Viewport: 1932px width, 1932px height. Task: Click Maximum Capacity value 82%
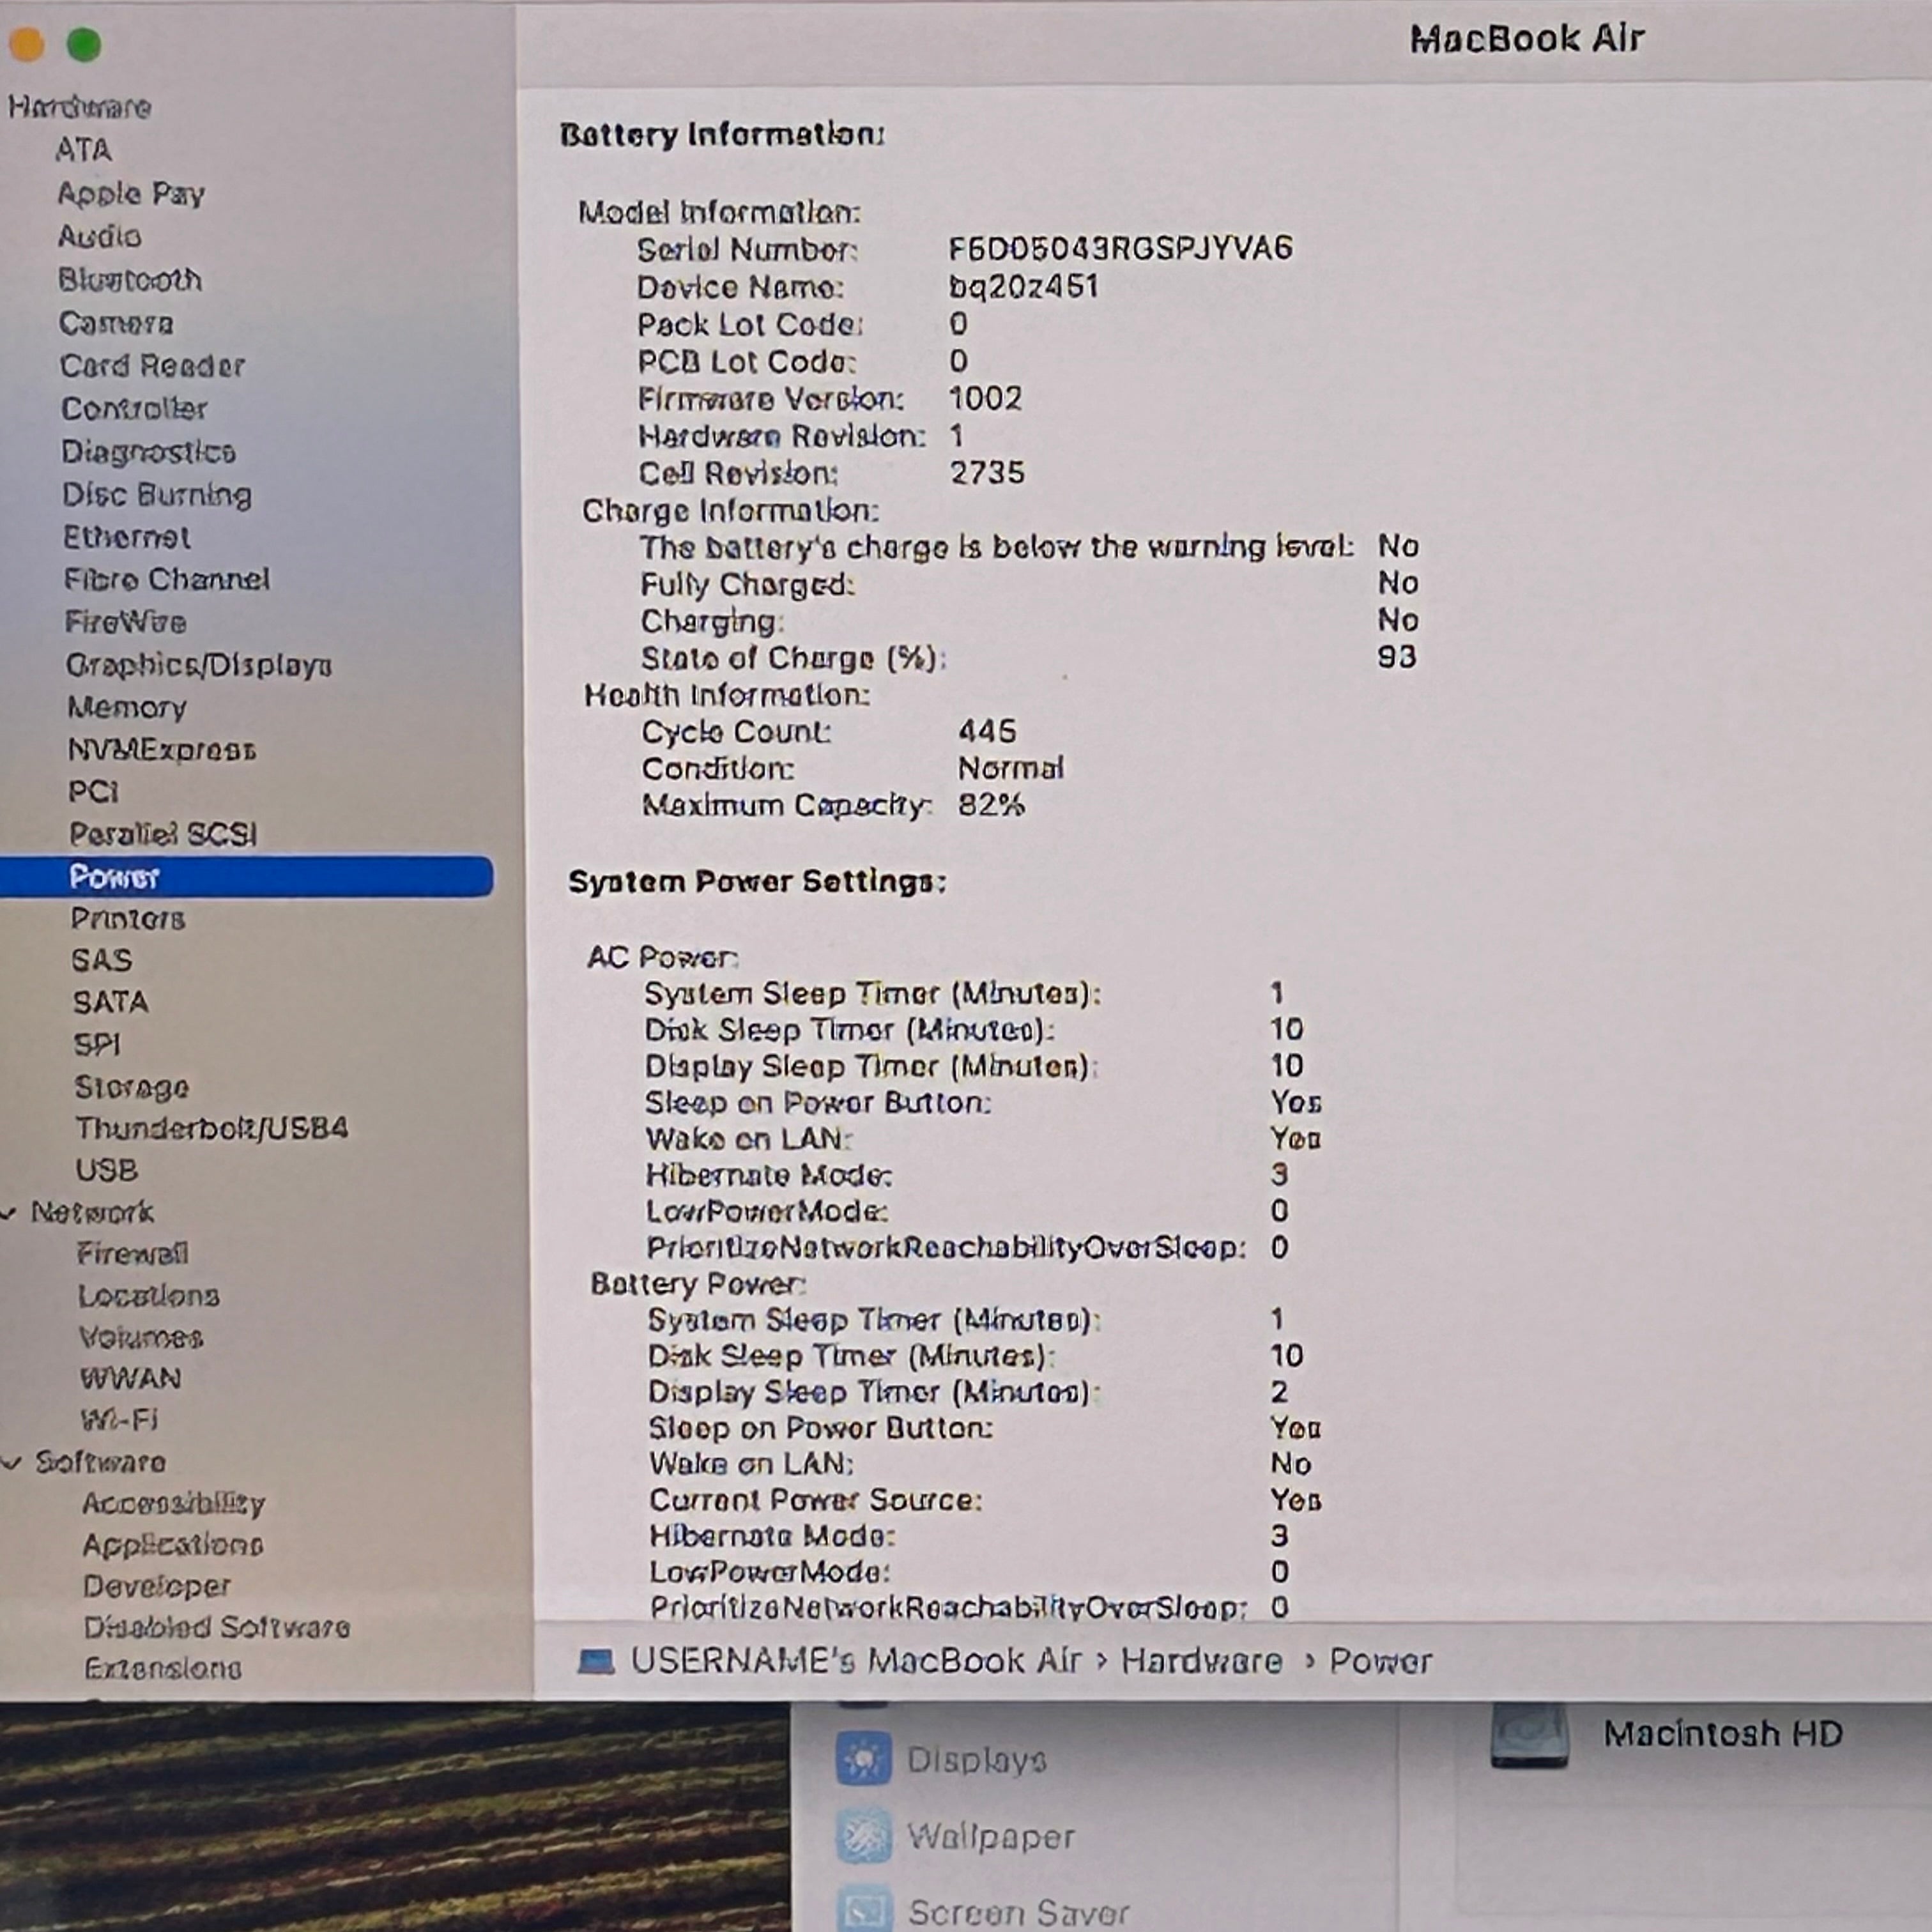point(991,805)
